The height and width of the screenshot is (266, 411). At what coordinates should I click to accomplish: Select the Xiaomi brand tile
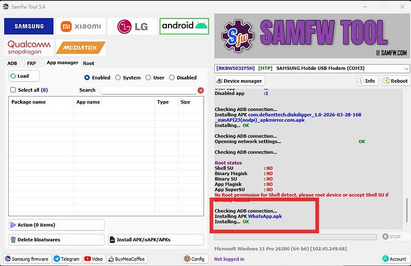pyautogui.click(x=81, y=26)
